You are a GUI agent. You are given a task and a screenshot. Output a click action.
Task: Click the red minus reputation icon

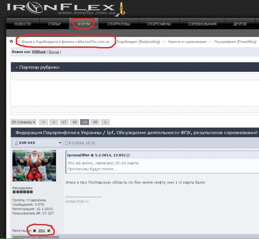point(34,231)
